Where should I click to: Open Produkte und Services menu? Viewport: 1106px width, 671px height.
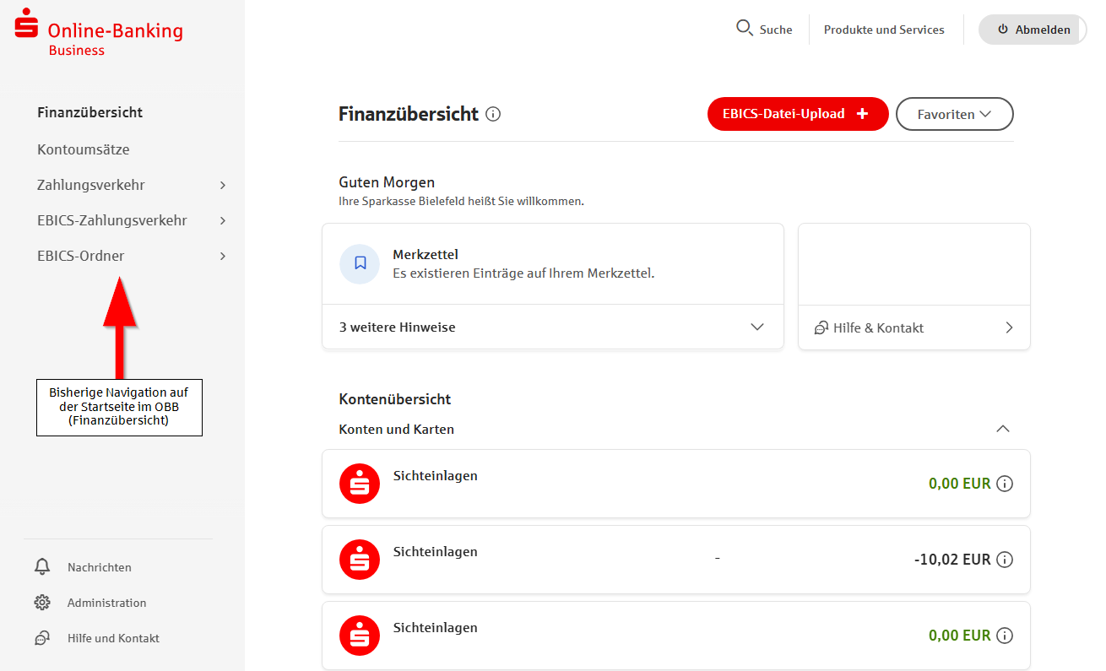click(884, 30)
